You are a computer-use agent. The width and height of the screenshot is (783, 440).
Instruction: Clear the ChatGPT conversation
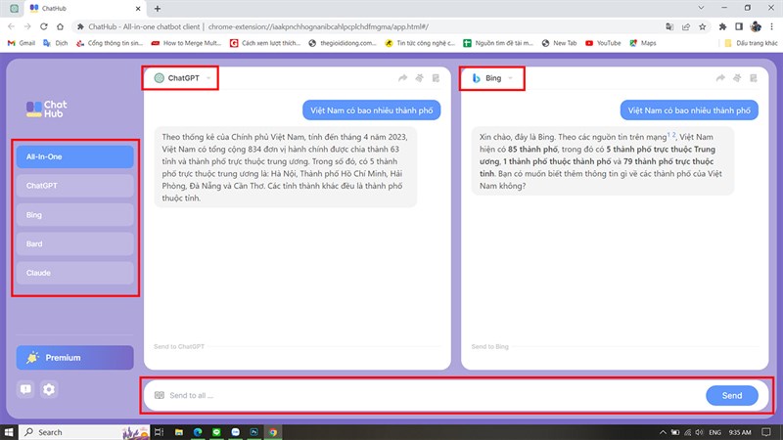420,78
